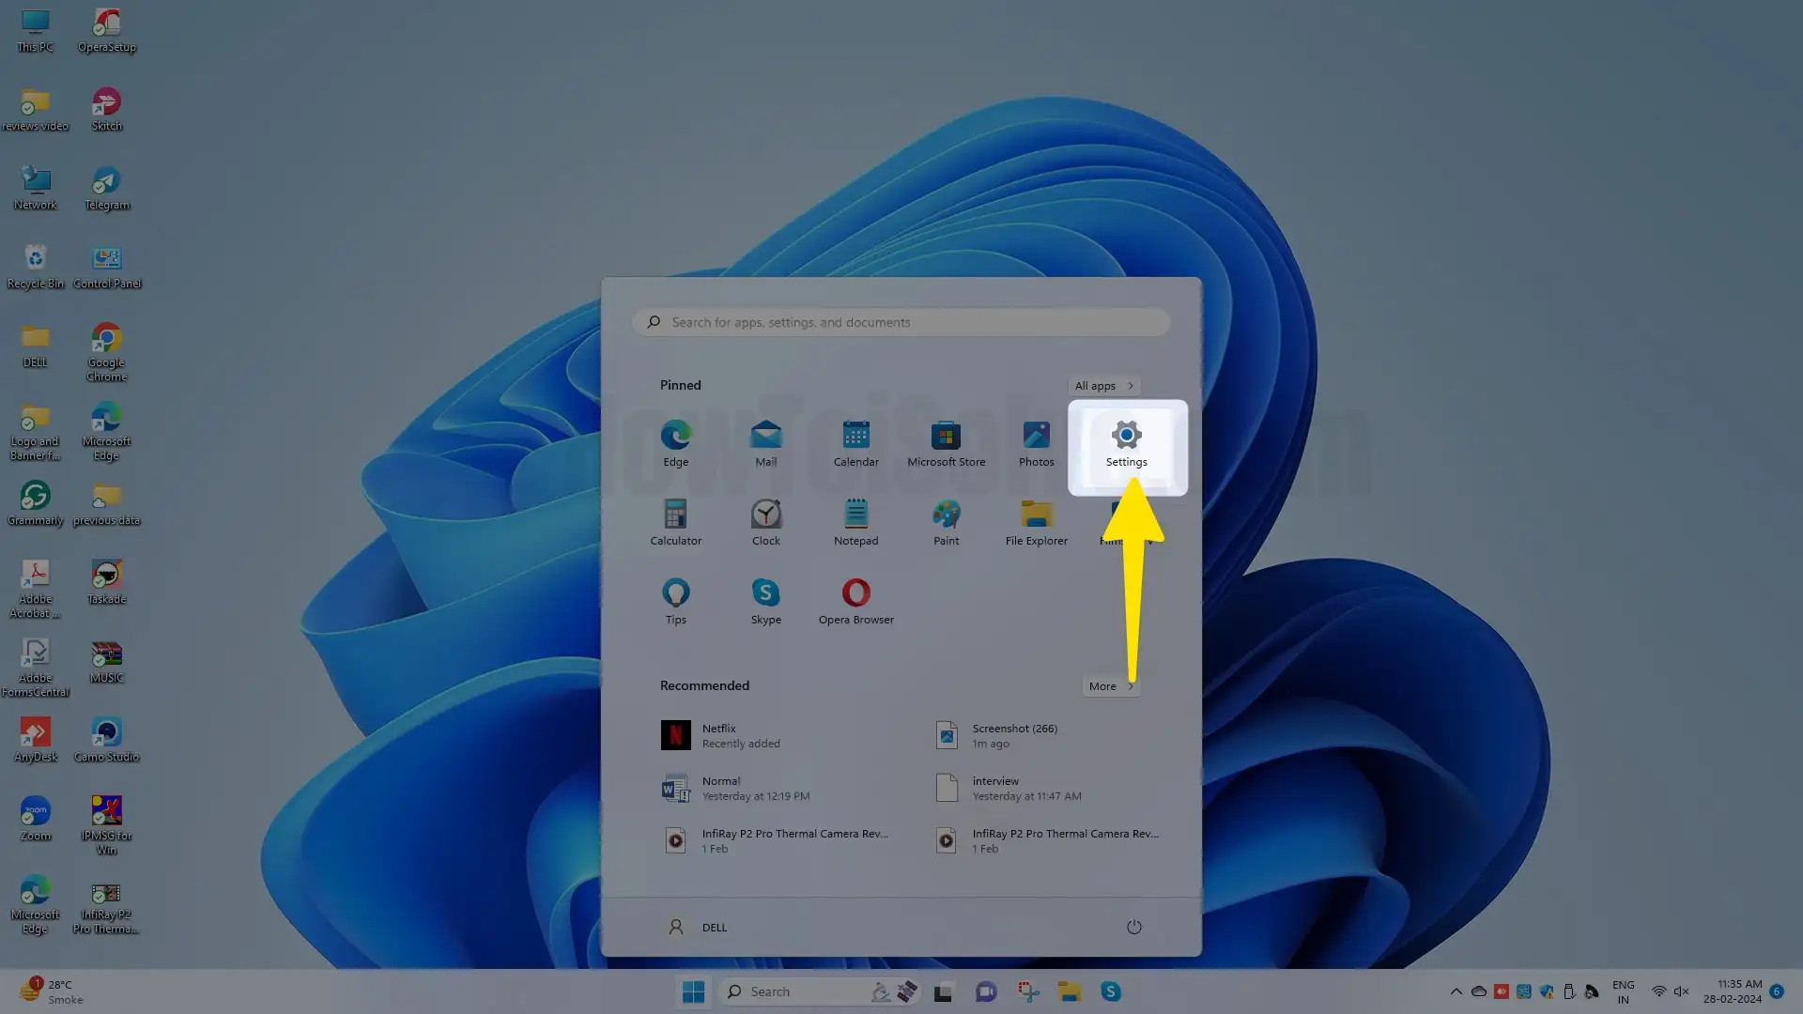Open Microsoft Store pinned app
This screenshot has height=1014, width=1803.
946,443
